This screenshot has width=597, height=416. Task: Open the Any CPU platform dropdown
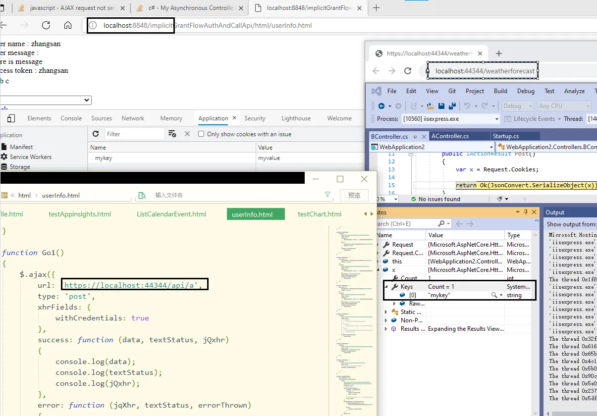(564, 106)
